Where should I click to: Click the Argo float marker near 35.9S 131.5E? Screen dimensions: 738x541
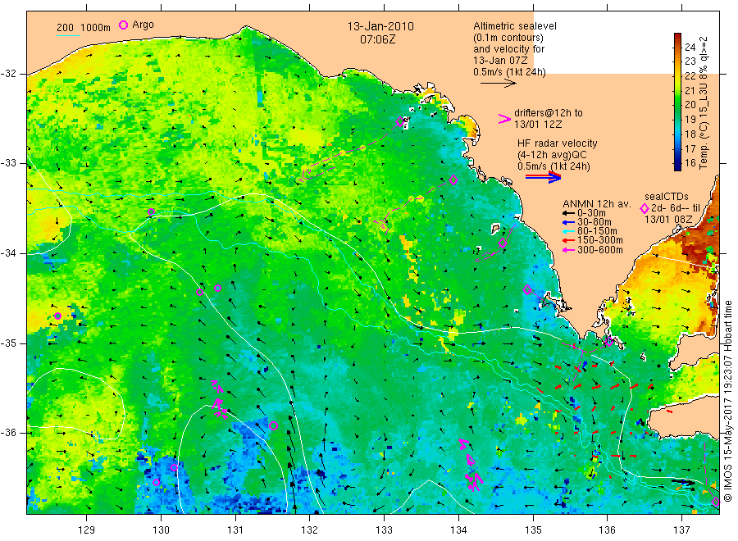273,425
